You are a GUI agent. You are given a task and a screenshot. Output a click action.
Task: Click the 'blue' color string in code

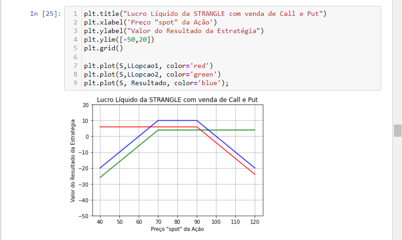212,83
